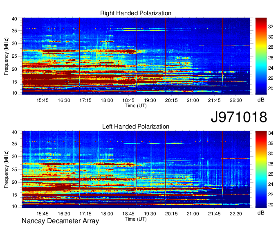Click the 30 MHz tick on Right Handed plot
This screenshot has width=278, height=226.
pos(14,43)
